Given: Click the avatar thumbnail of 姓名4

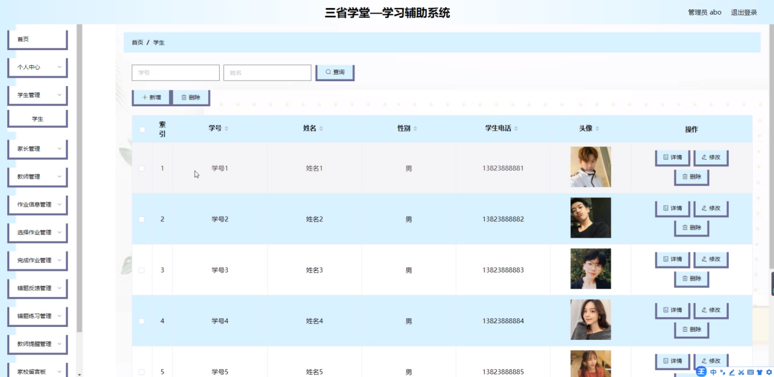Looking at the screenshot, I should pos(591,320).
